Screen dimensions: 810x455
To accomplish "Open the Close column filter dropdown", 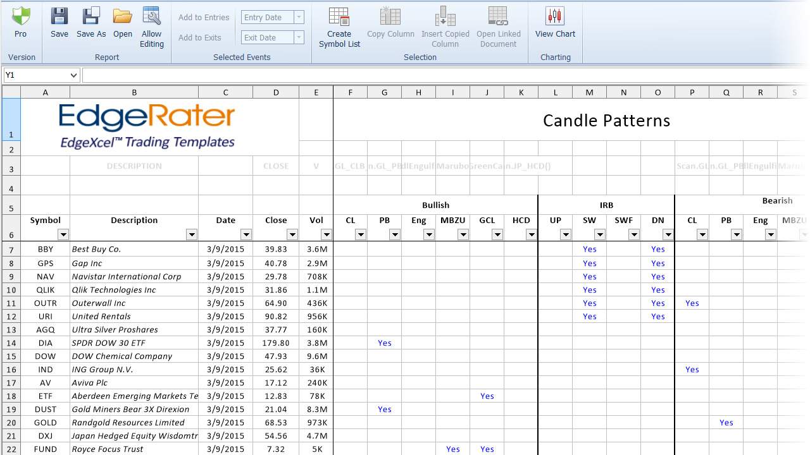I will (292, 234).
